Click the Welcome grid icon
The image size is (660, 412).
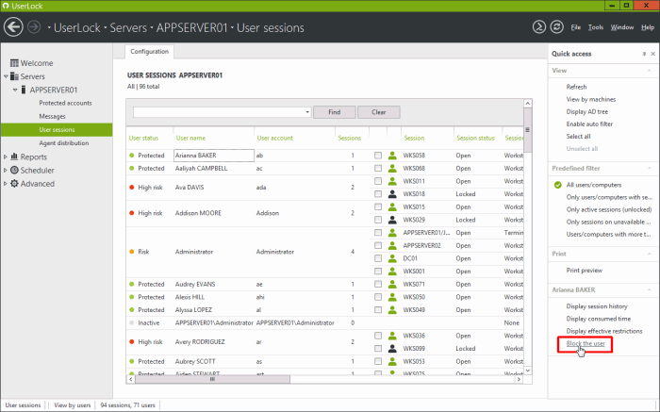(14, 63)
